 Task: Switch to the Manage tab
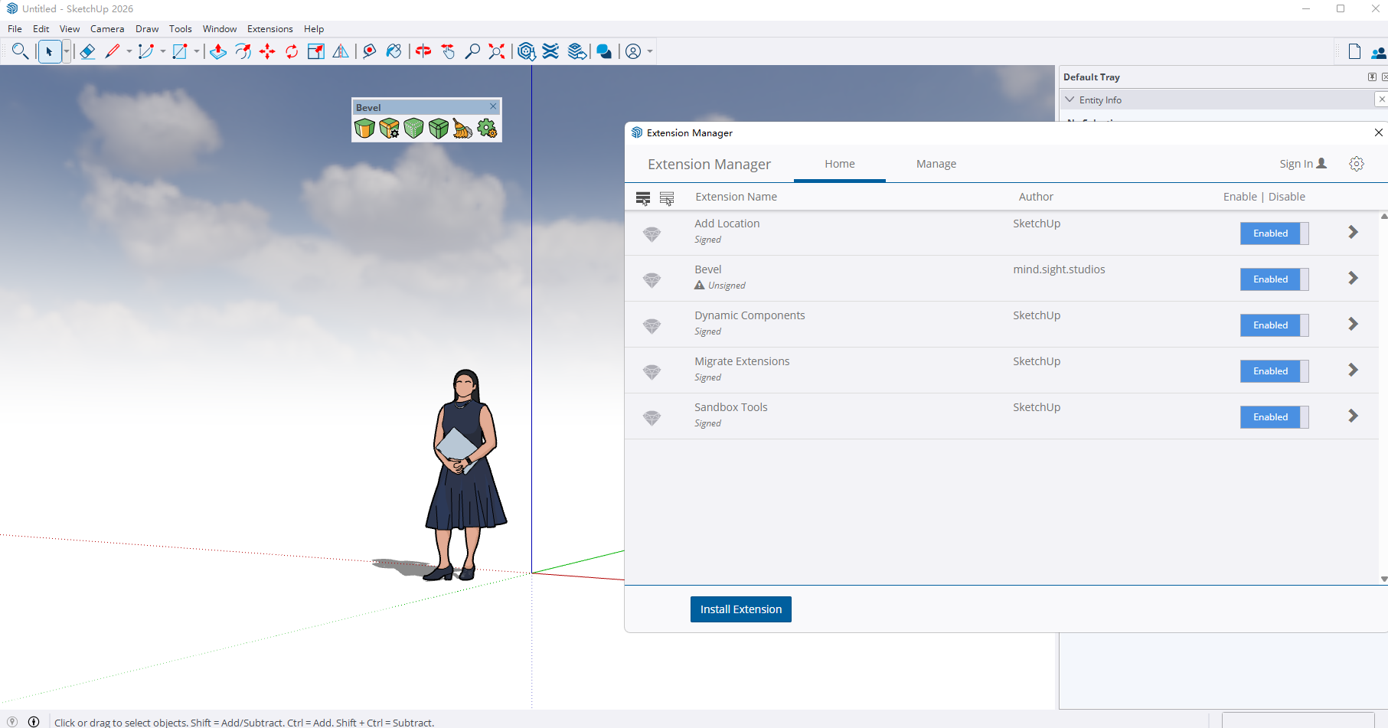(936, 164)
